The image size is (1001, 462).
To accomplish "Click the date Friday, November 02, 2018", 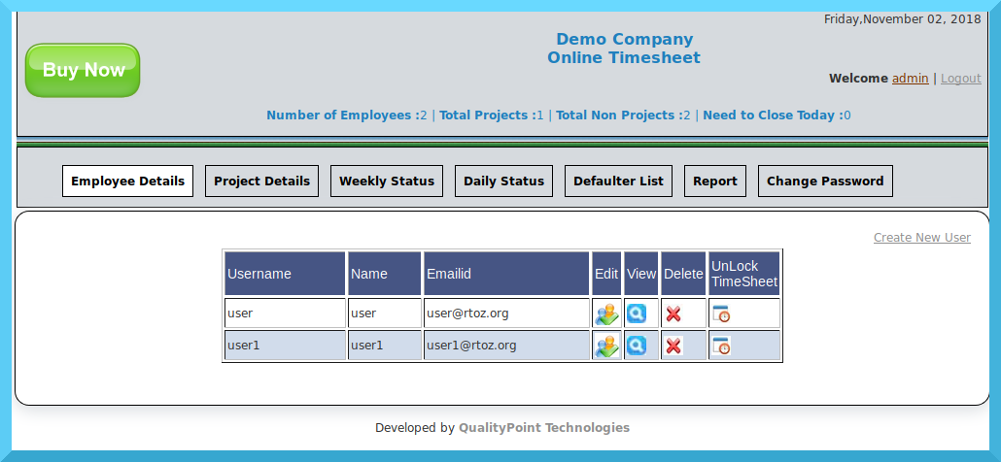I will coord(902,19).
